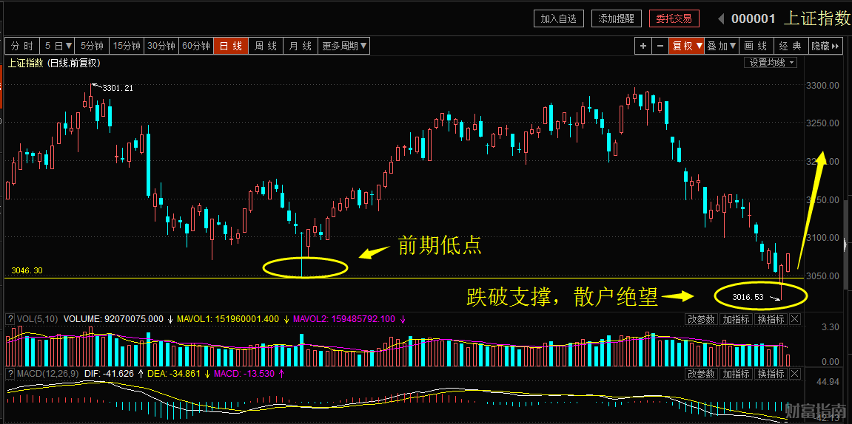Click the 3300.00 price axis label
The image size is (852, 424).
(822, 86)
